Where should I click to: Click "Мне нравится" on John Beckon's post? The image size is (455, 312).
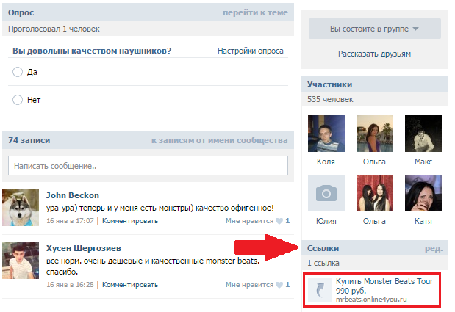coord(250,221)
